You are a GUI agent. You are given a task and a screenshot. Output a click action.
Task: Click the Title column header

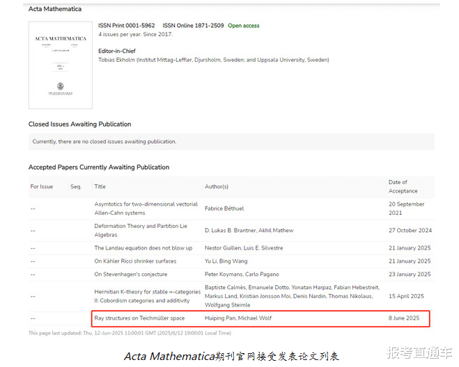[x=100, y=187]
